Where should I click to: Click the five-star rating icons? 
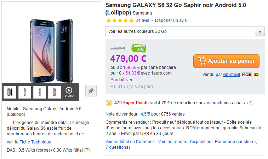120,20
